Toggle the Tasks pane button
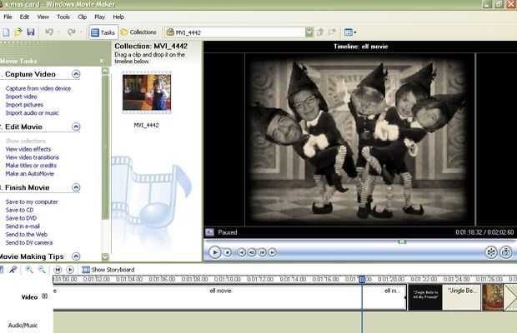The image size is (517, 333). [103, 32]
